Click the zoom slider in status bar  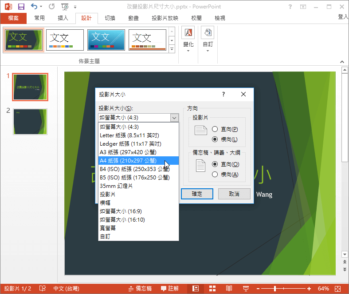pyautogui.click(x=275, y=289)
